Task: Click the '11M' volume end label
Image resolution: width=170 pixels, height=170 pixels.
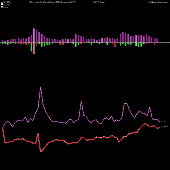Action: point(163,121)
